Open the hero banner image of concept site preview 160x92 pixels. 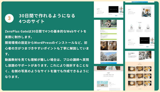108,68
